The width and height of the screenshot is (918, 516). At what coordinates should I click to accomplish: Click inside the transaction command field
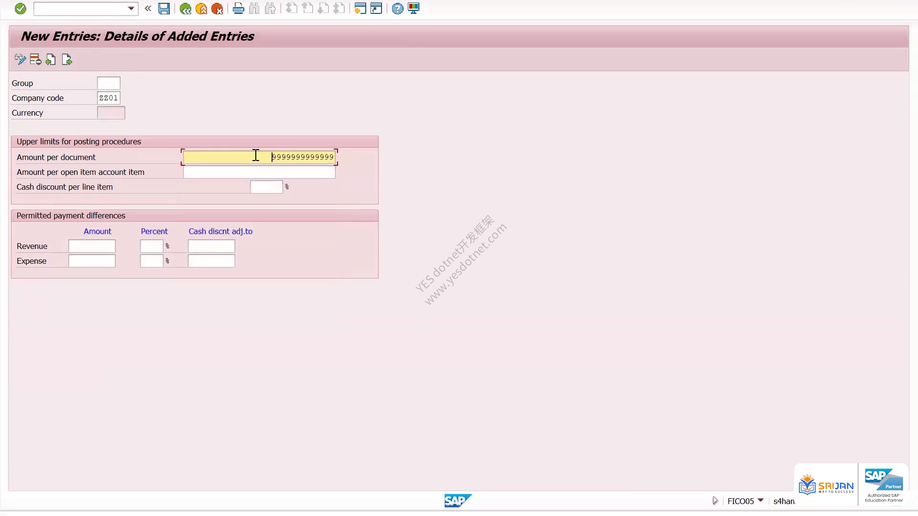[80, 9]
